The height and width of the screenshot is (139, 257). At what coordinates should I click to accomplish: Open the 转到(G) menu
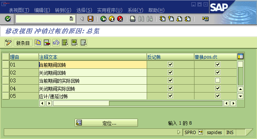pyautogui.click(x=63, y=10)
